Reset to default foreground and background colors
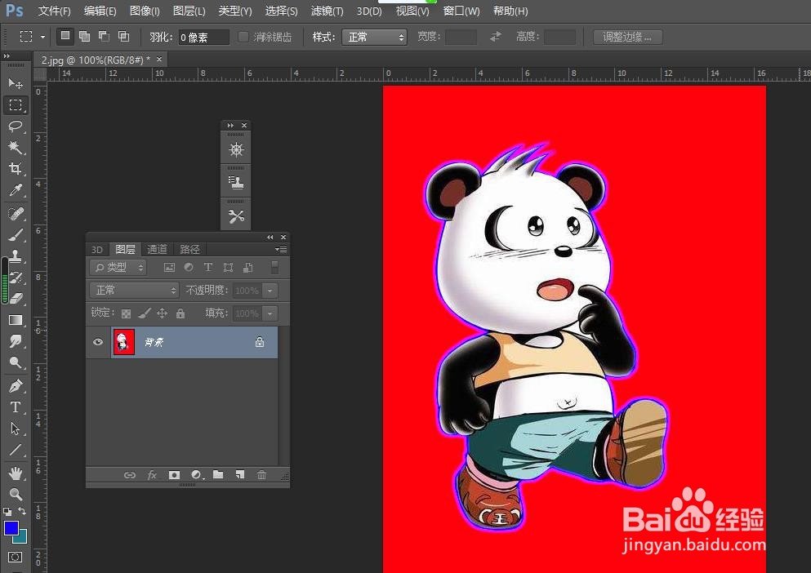 click(x=7, y=512)
